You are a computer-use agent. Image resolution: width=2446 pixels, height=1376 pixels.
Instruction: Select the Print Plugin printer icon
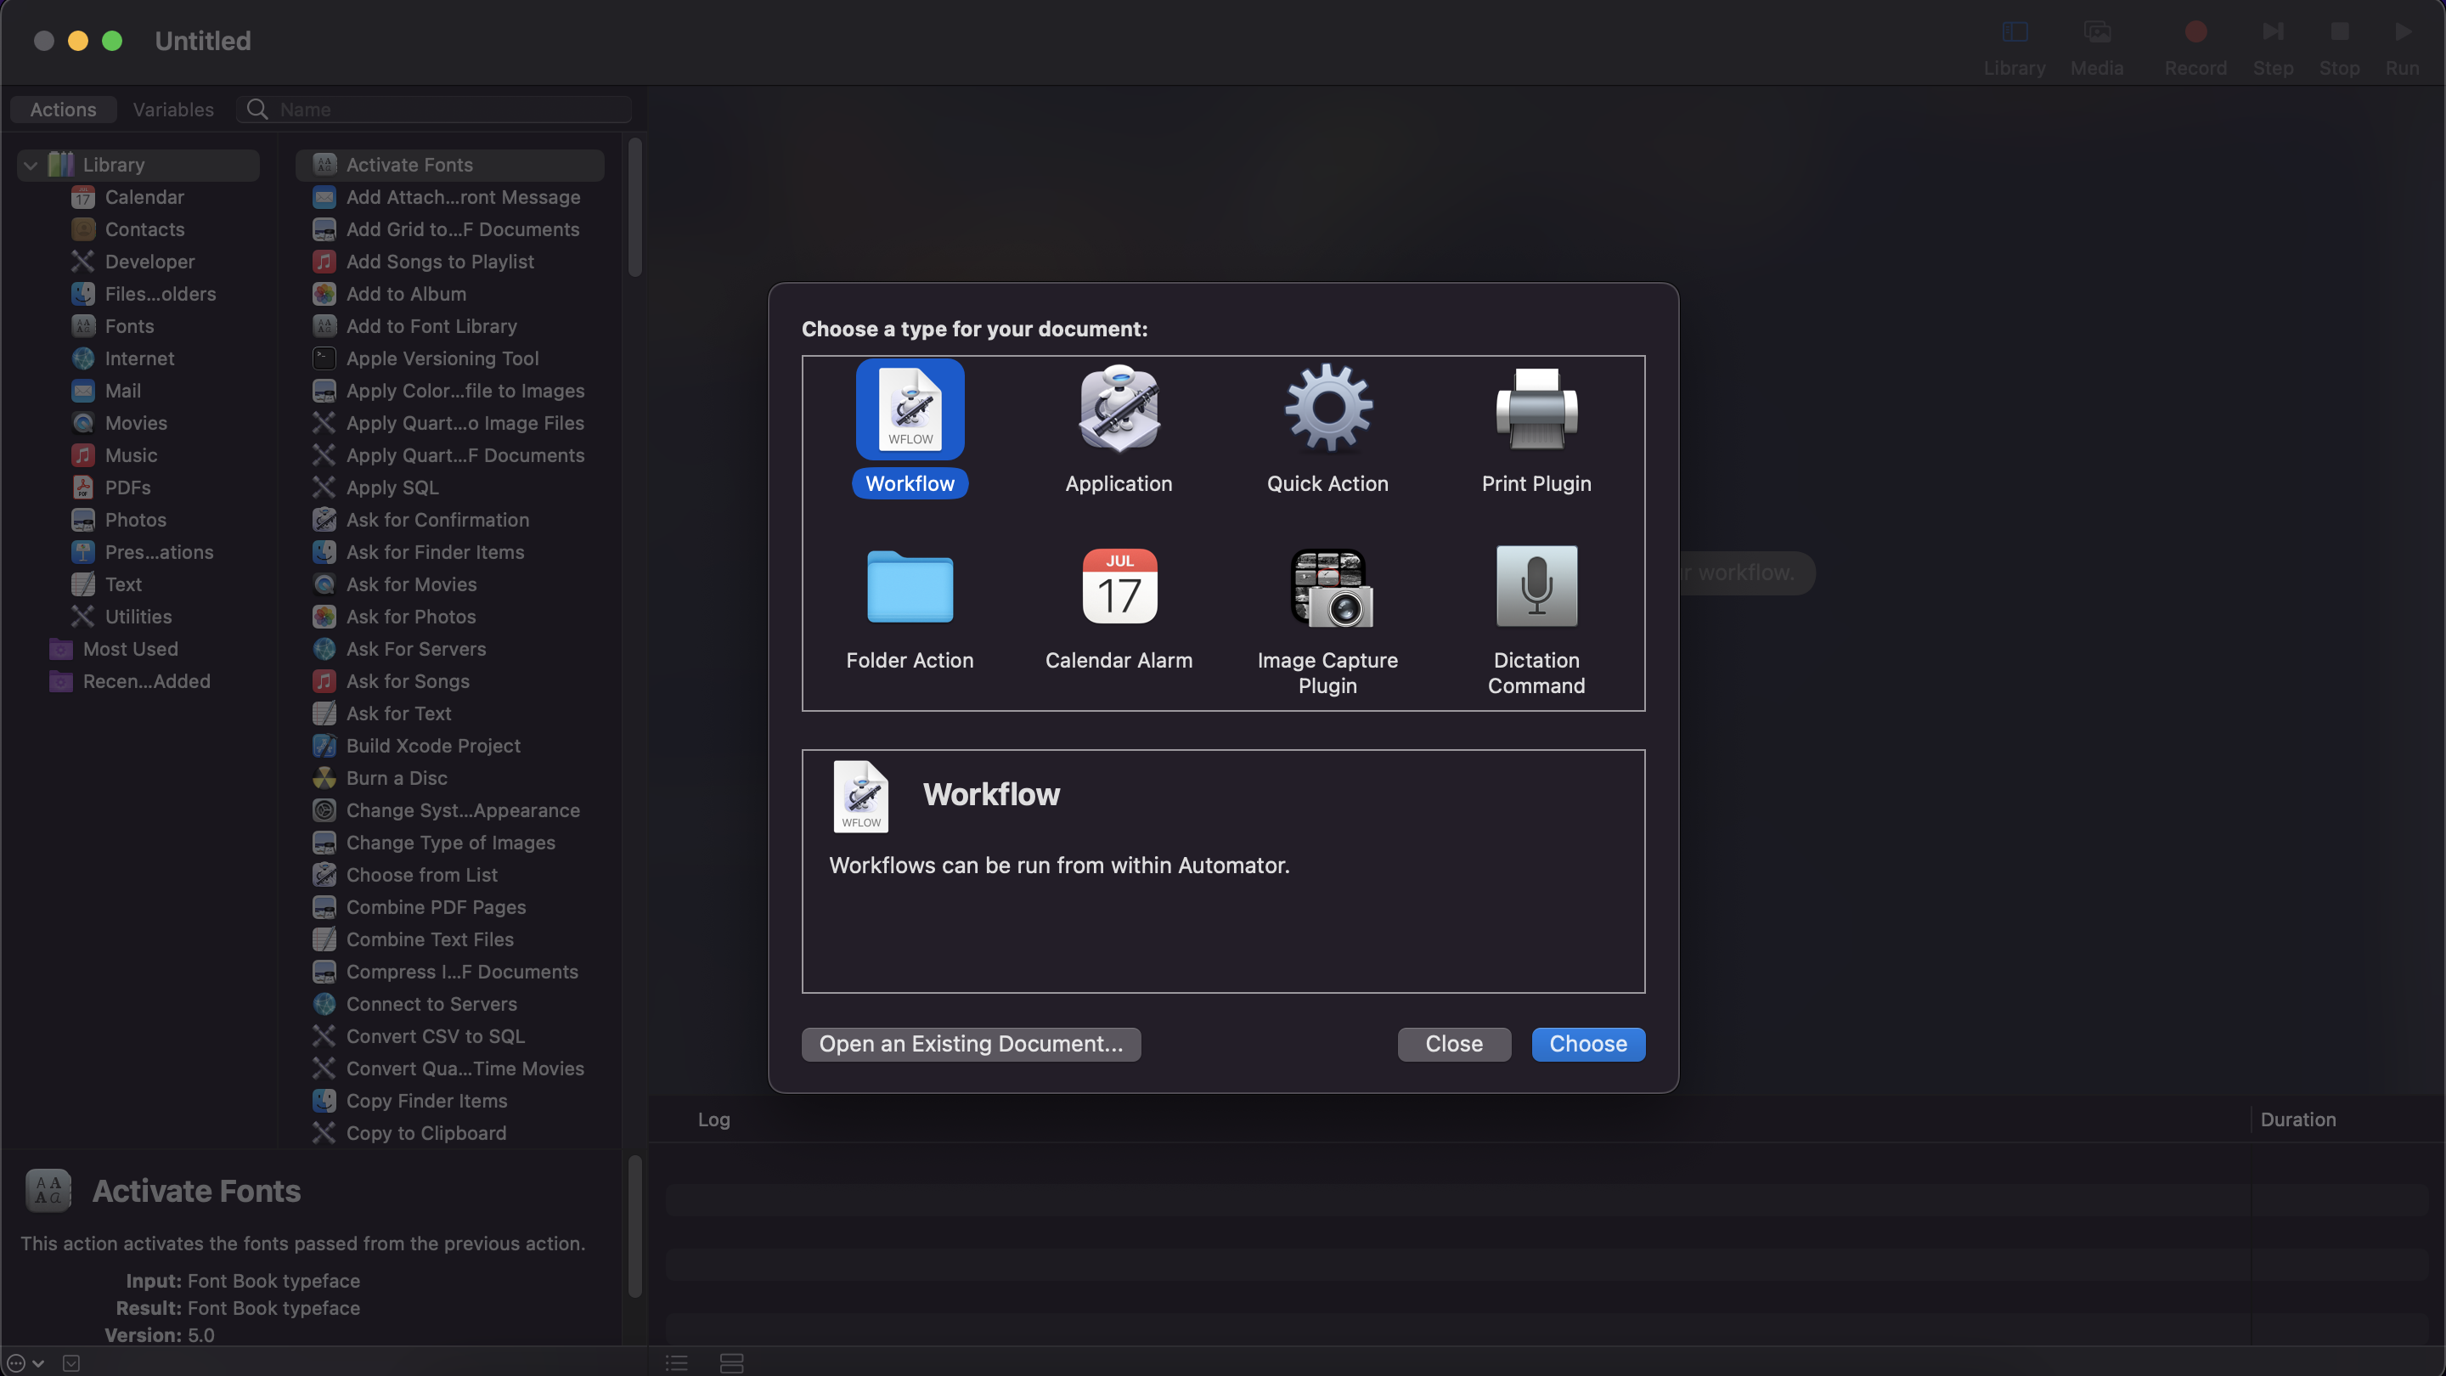click(1536, 409)
